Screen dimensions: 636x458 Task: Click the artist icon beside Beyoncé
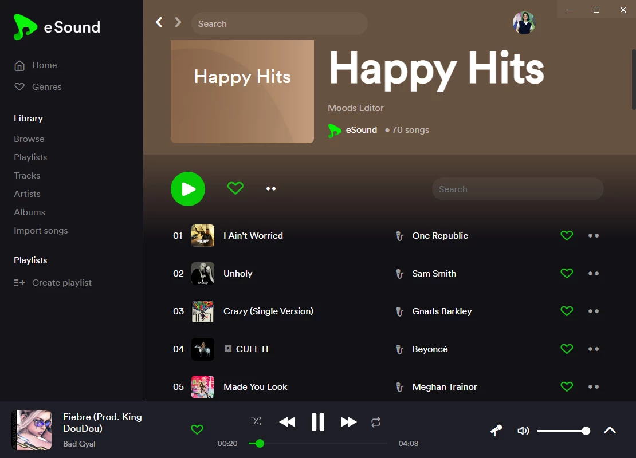tap(399, 349)
